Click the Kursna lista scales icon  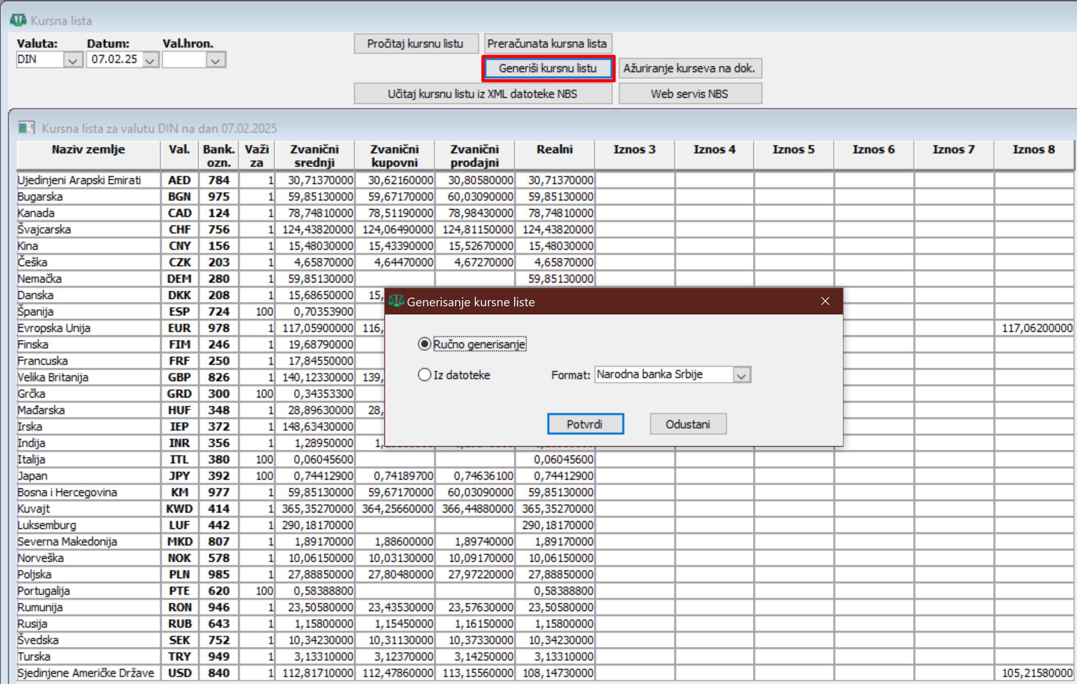coord(18,20)
